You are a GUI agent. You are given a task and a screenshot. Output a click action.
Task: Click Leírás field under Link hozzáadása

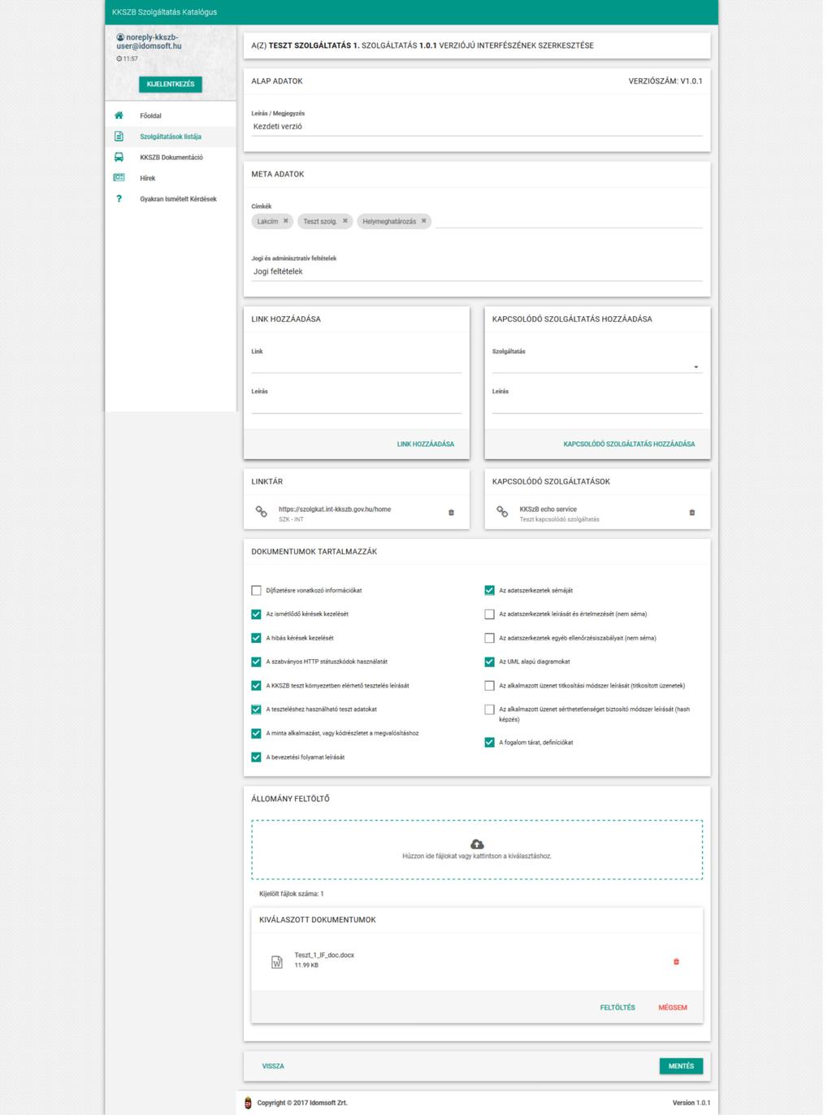click(357, 406)
